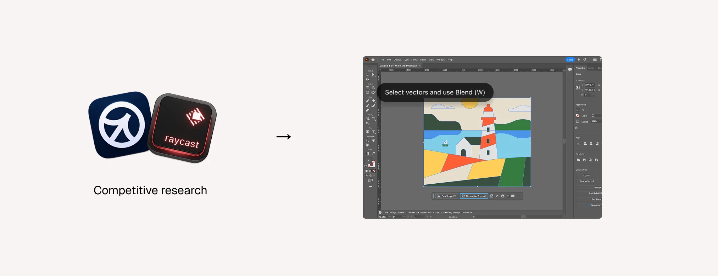Select the Eraser tool

click(373, 101)
